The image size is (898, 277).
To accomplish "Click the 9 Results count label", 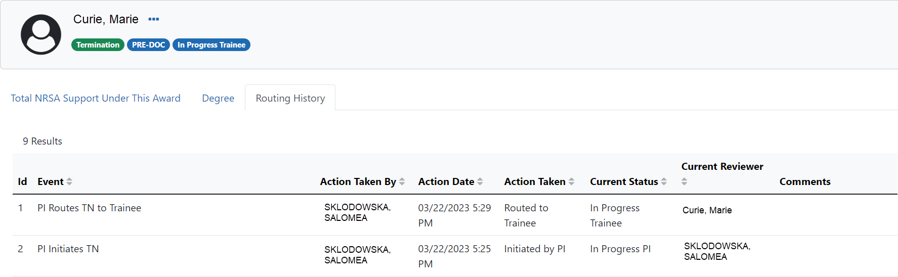I will pyautogui.click(x=42, y=141).
